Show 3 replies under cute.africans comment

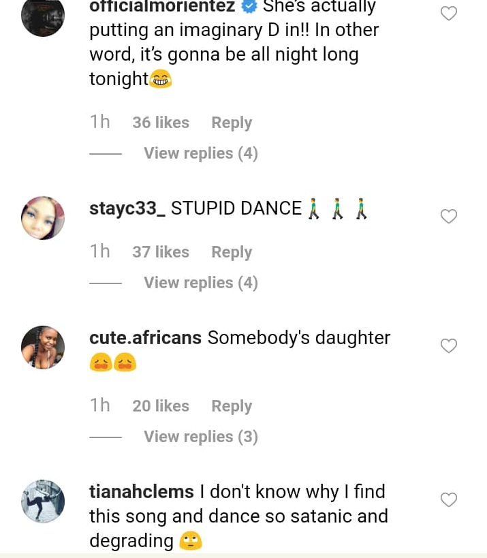(200, 437)
